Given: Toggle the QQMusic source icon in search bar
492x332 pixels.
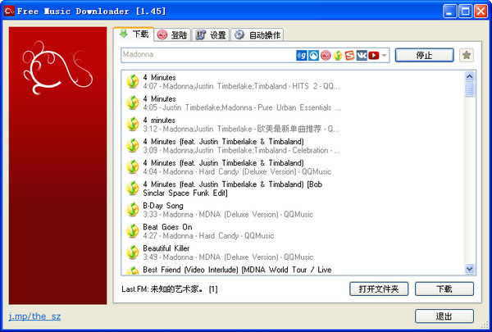Looking at the screenshot, I should click(x=338, y=56).
